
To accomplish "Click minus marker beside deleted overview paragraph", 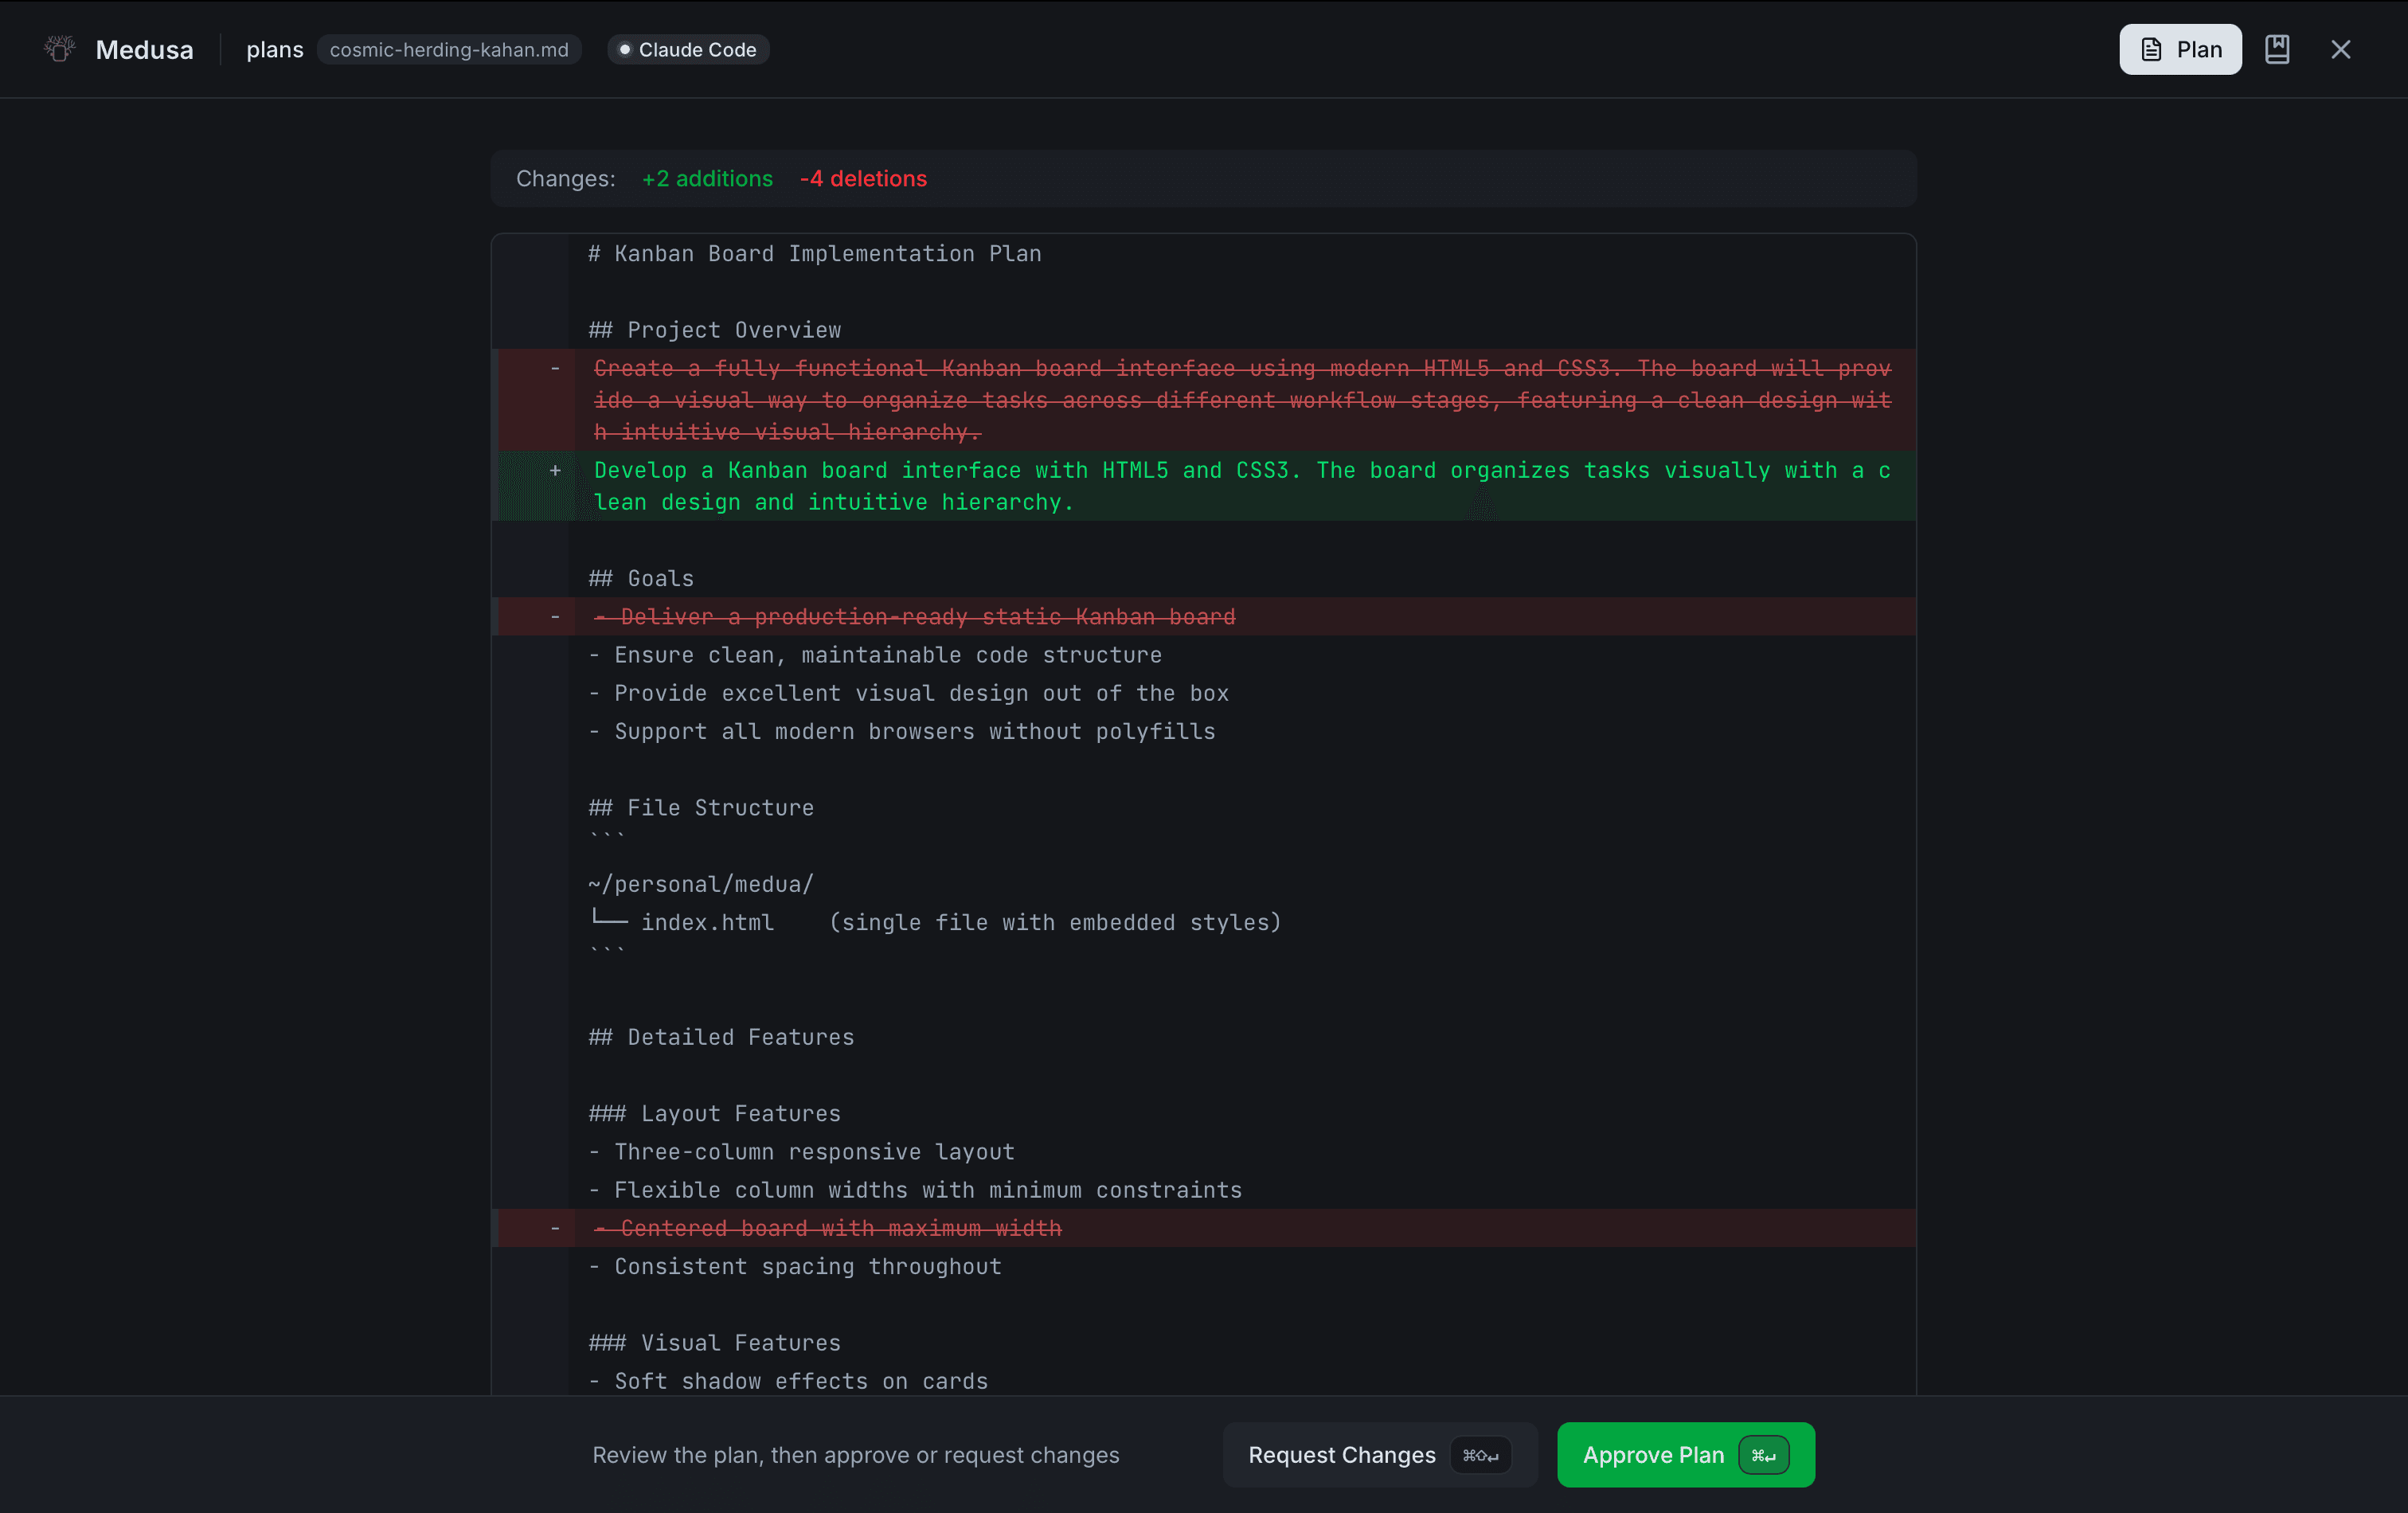I will (555, 369).
